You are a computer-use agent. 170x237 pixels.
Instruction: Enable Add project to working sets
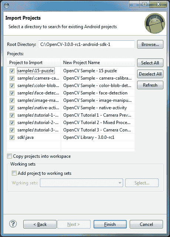coord(14,173)
